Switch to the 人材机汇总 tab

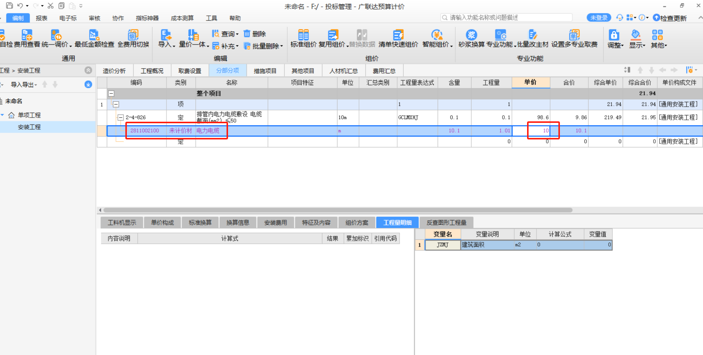344,71
